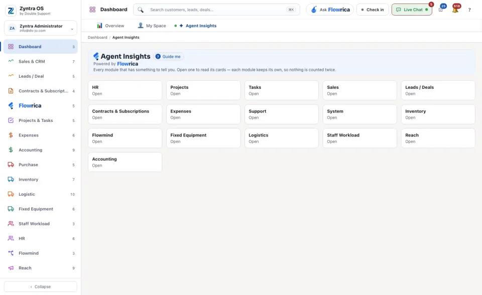This screenshot has width=482, height=295.
Task: Click the Flowrica logo icon in sidebar
Action: click(11, 106)
